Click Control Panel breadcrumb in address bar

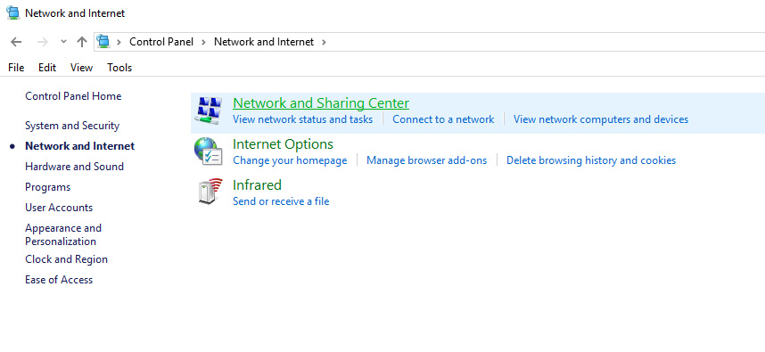coord(161,42)
